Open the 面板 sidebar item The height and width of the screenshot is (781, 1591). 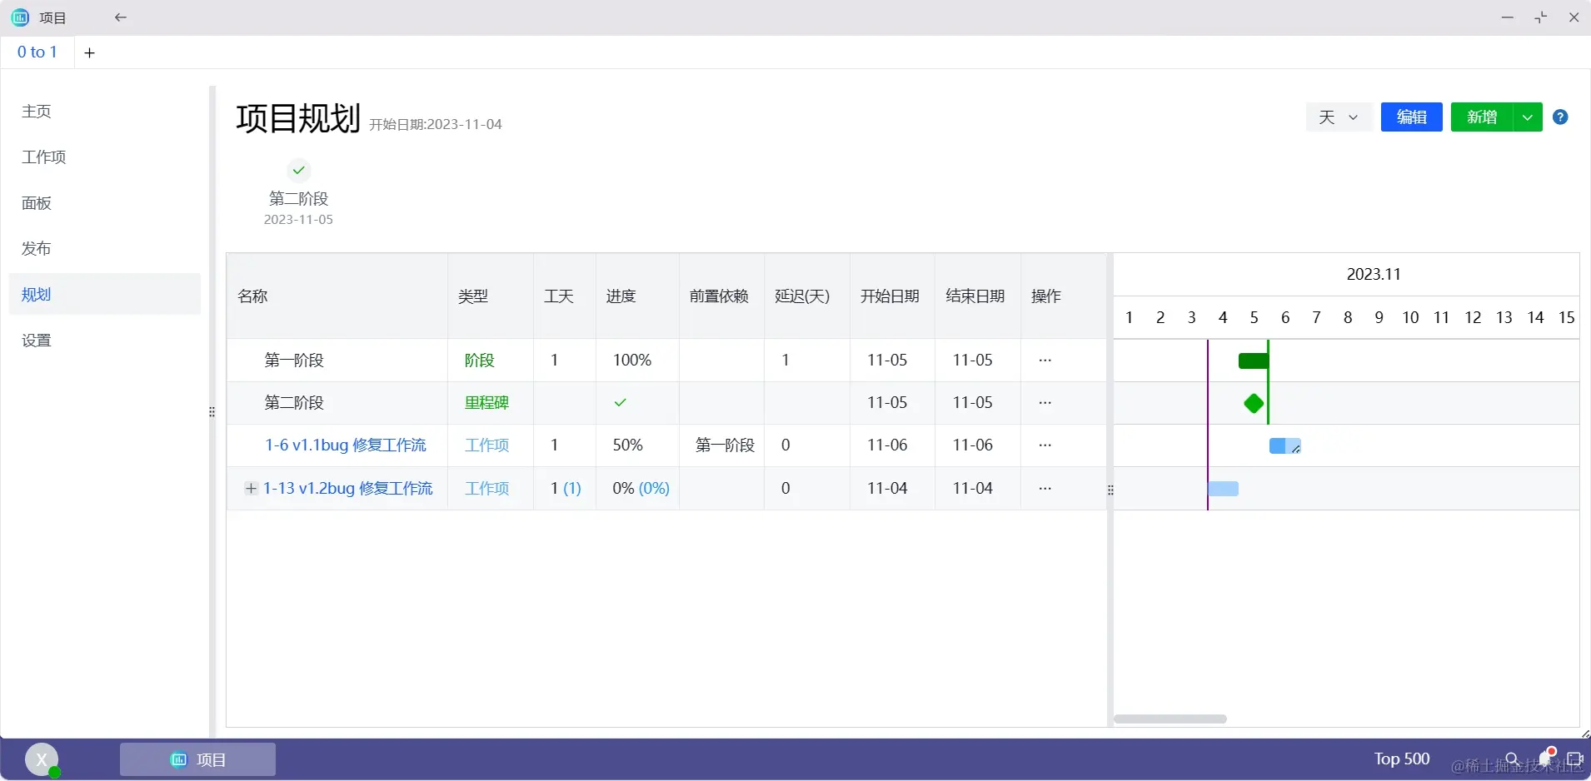[37, 203]
